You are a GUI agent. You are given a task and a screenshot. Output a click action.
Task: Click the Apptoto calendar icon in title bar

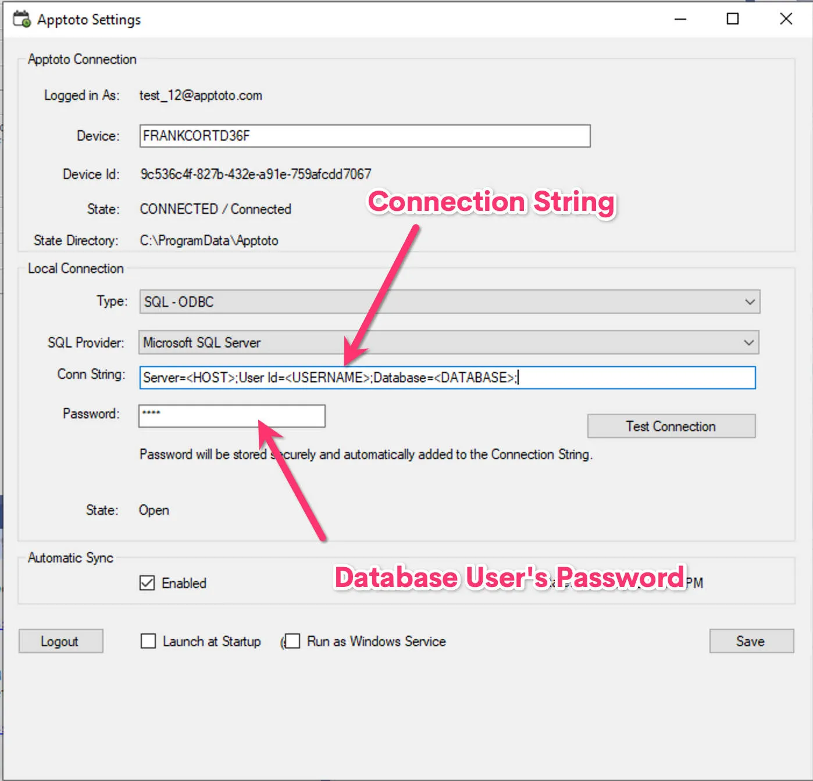point(22,19)
